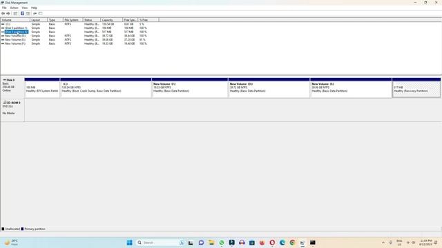The height and width of the screenshot is (248, 442).
Task: Open the View menu
Action: point(25,8)
